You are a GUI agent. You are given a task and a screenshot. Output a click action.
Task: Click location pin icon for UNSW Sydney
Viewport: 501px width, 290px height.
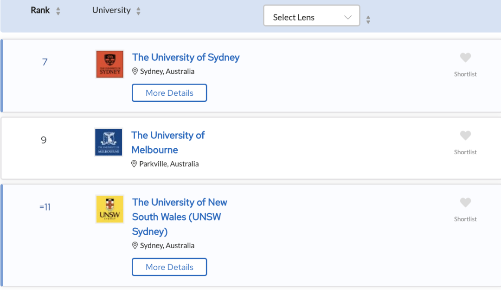135,245
